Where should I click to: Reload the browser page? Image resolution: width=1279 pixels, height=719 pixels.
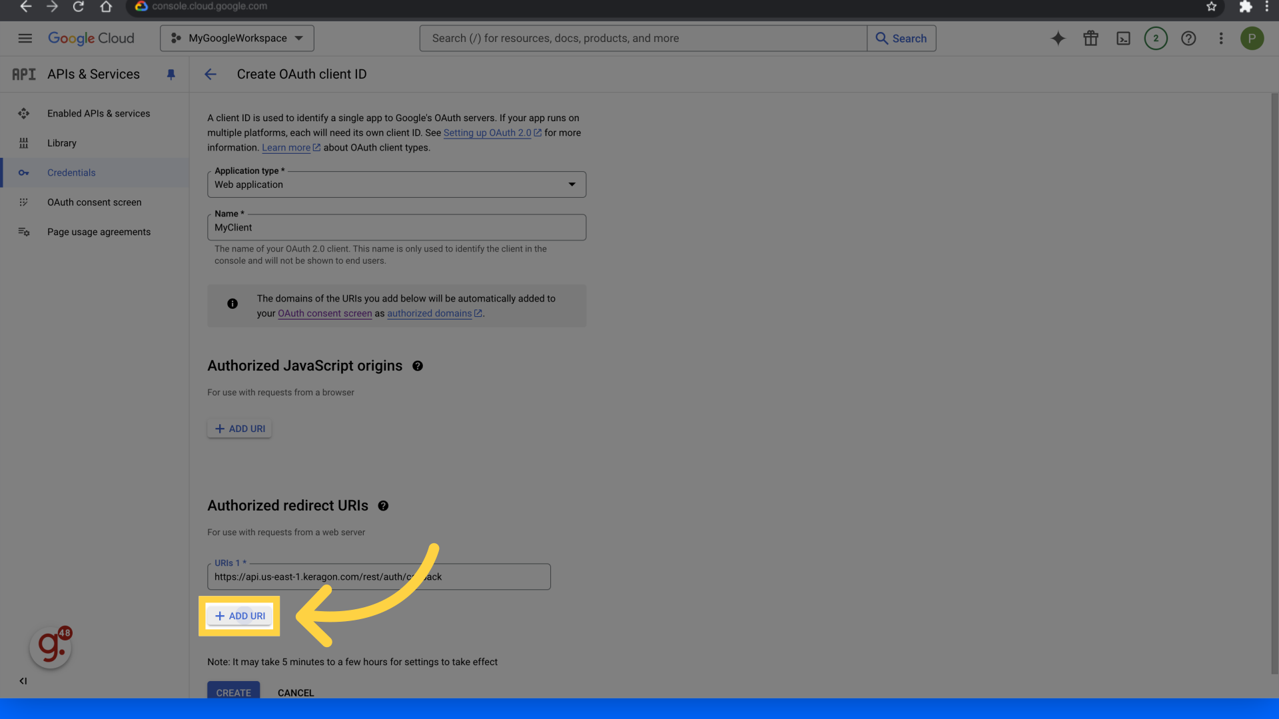tap(79, 7)
